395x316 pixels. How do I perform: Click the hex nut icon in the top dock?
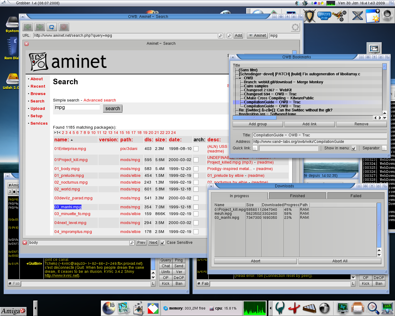pyautogui.click(x=387, y=15)
